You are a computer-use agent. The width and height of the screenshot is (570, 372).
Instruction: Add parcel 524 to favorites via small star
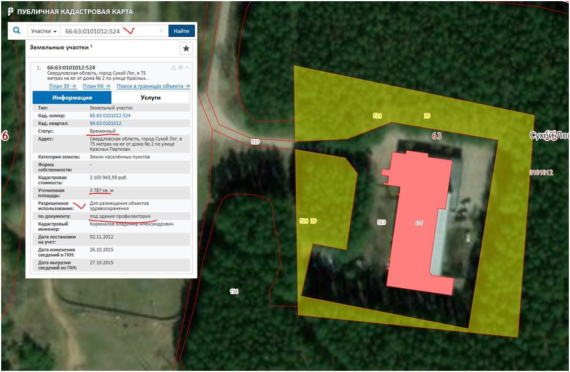click(x=181, y=68)
